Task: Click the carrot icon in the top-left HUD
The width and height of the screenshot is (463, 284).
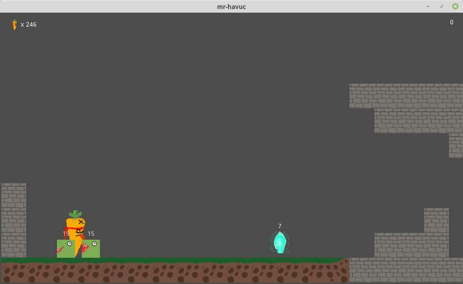Action: pos(14,24)
